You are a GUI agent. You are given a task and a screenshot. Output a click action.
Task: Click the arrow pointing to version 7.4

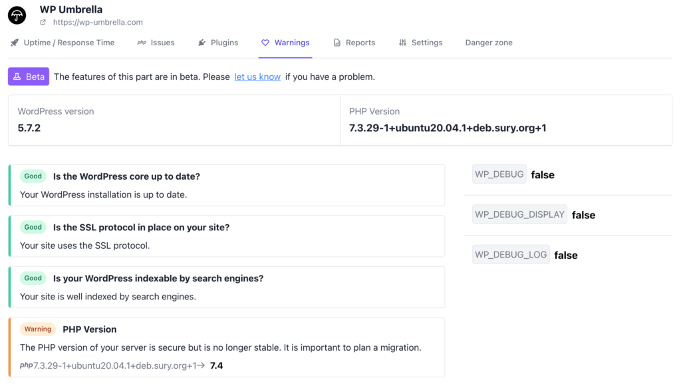[x=201, y=365]
